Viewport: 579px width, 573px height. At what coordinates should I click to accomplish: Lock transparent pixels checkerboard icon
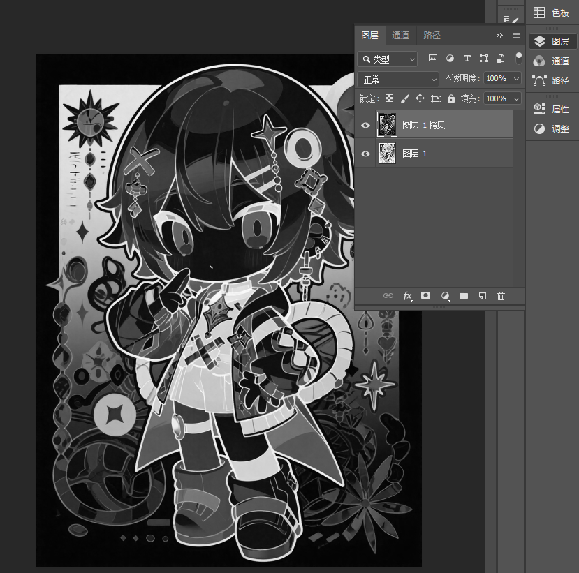click(x=389, y=98)
